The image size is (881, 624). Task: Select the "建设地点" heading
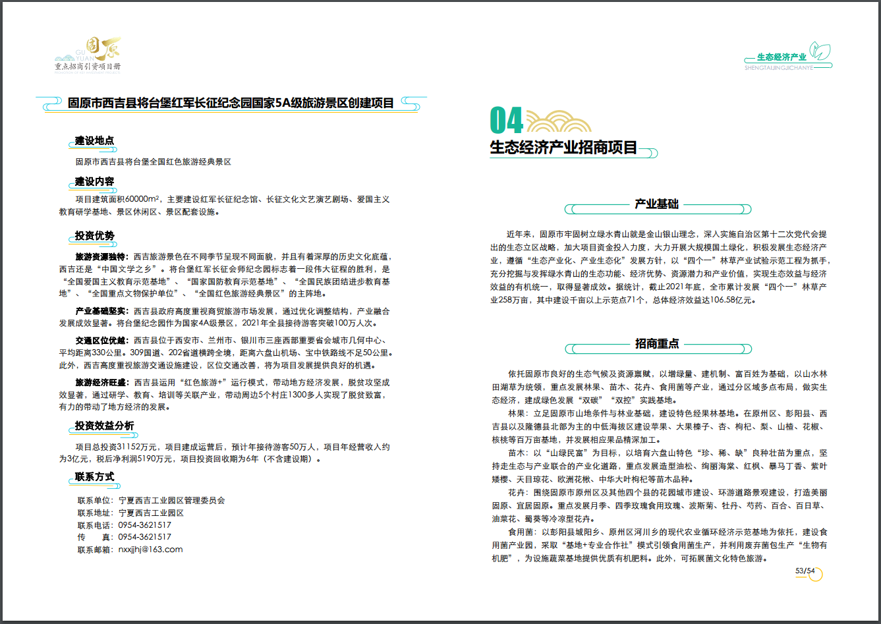(94, 140)
